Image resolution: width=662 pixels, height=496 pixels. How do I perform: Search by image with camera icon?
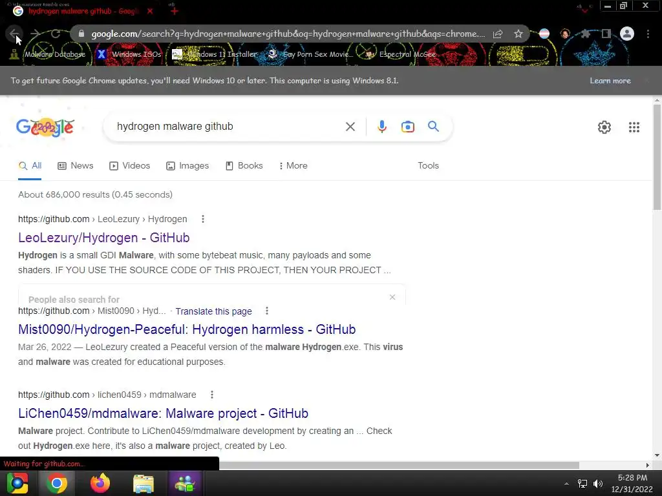[x=407, y=127]
